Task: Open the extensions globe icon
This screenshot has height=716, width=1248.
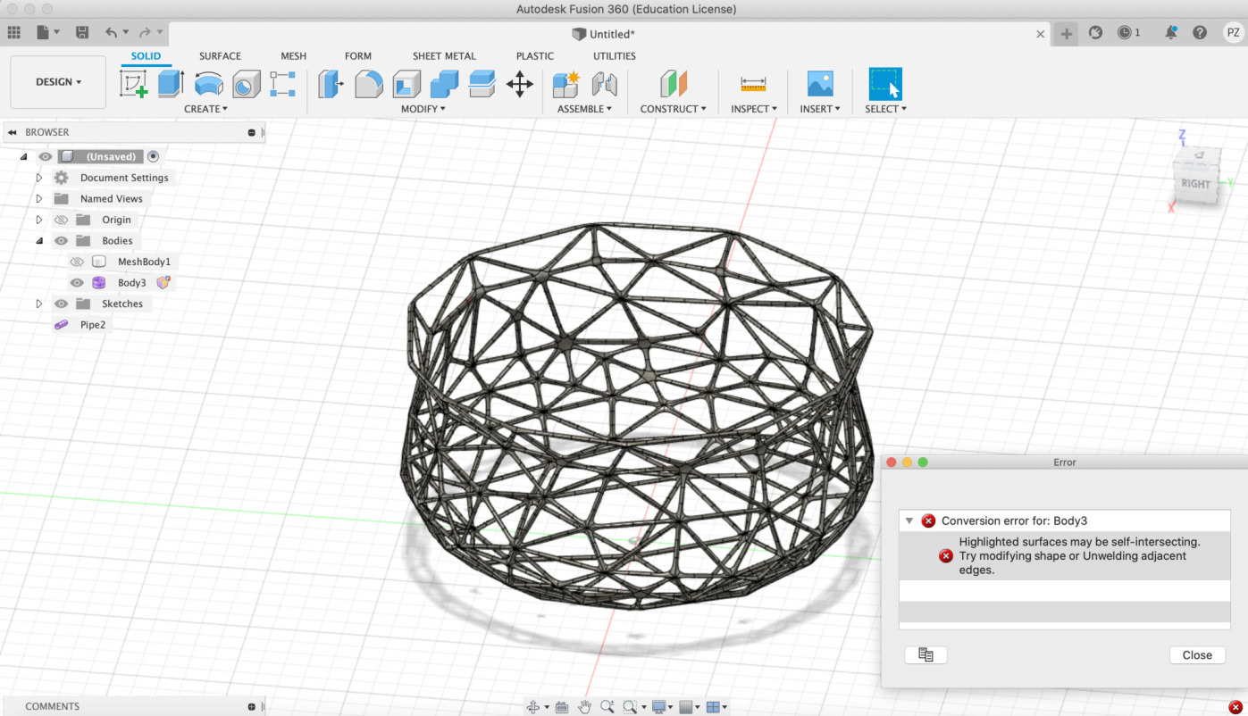Action: point(1096,33)
